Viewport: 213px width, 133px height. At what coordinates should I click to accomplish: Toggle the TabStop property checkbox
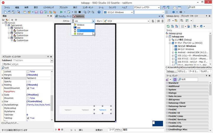pos(28,118)
